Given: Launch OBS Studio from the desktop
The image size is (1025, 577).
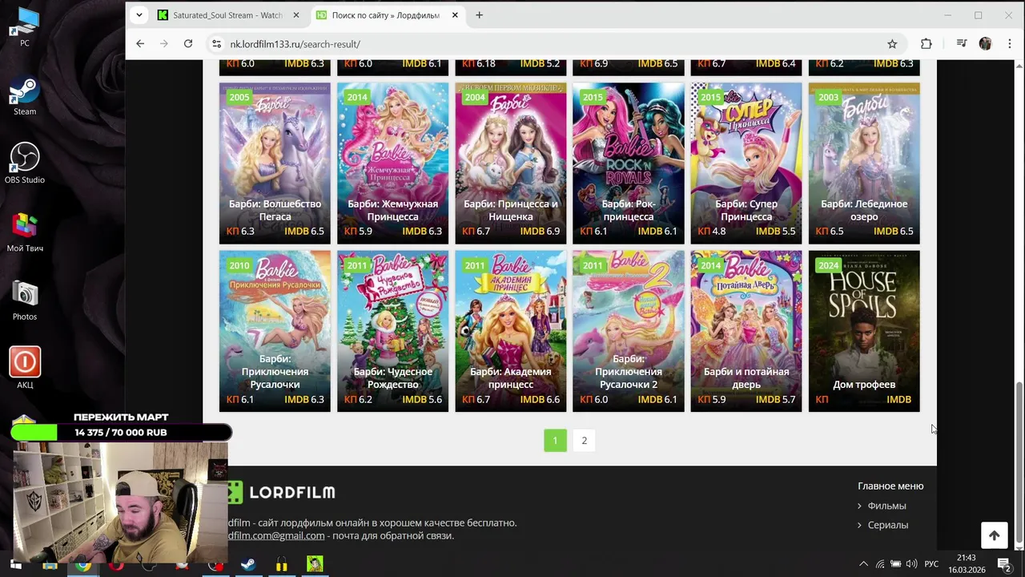Looking at the screenshot, I should pyautogui.click(x=25, y=163).
